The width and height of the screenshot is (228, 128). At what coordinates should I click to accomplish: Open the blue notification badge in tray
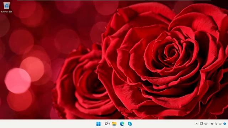pyautogui.click(x=225, y=124)
